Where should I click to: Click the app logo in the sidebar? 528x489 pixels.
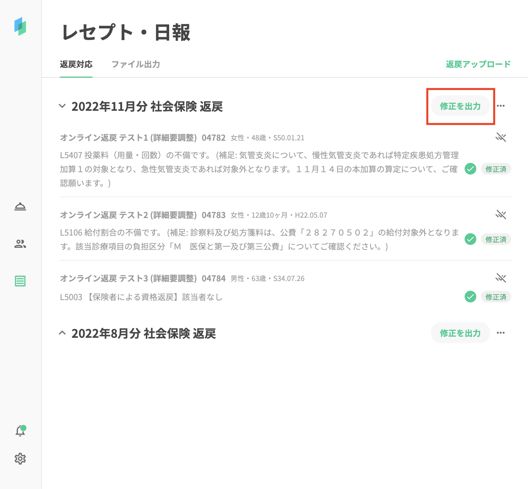coord(20,26)
